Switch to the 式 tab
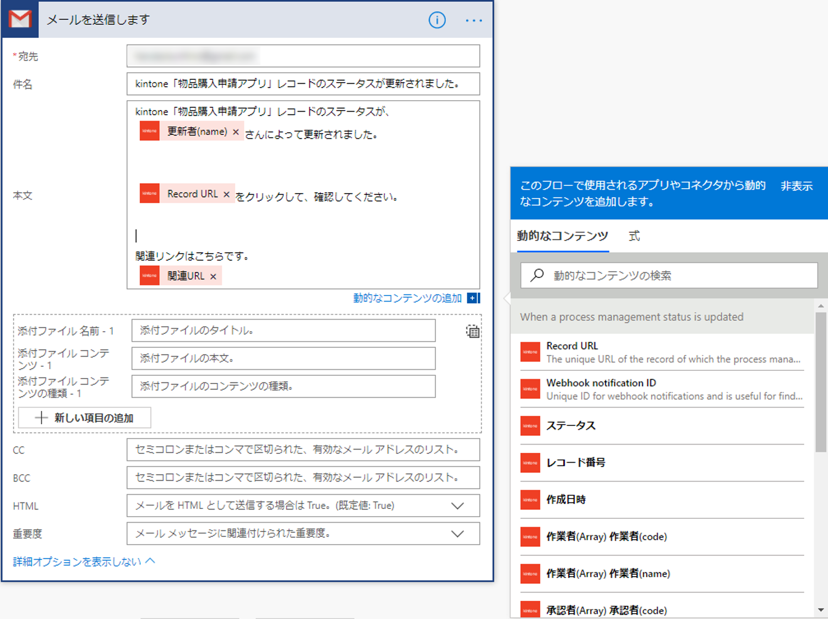This screenshot has width=828, height=619. click(x=634, y=236)
